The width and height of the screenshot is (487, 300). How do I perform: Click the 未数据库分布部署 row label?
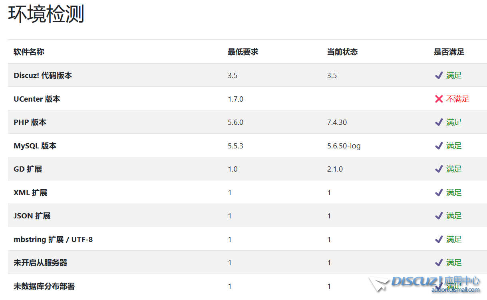pos(44,286)
